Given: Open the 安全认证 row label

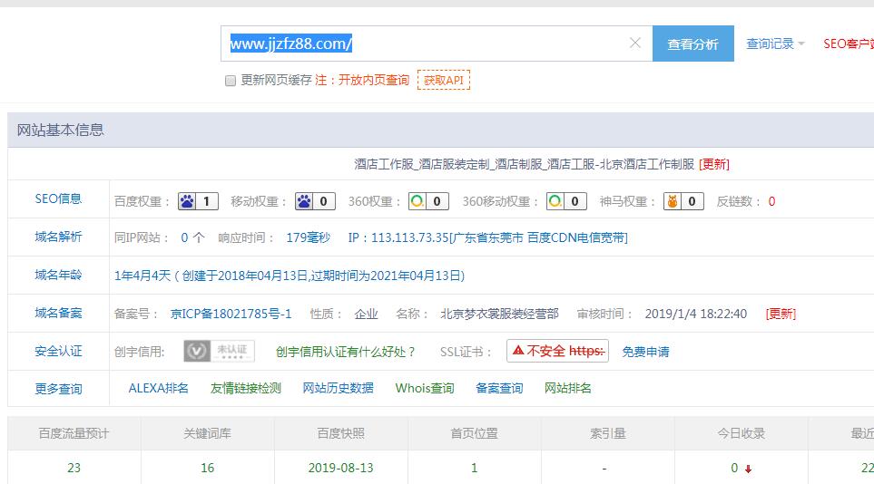Looking at the screenshot, I should (58, 351).
